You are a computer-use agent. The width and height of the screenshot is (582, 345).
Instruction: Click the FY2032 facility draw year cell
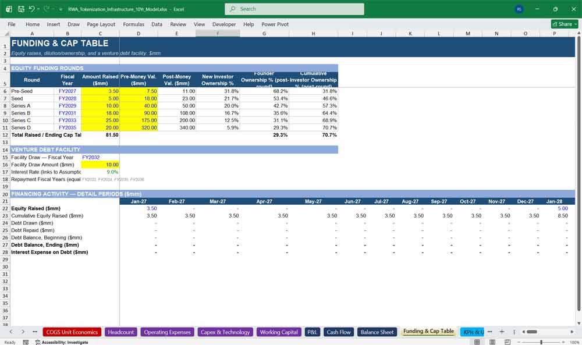(100, 157)
